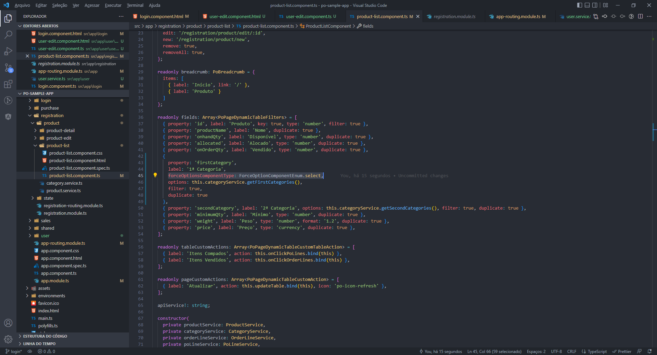Toggle the Accounts icon at bottom of activity bar
The height and width of the screenshot is (355, 657).
(8, 323)
